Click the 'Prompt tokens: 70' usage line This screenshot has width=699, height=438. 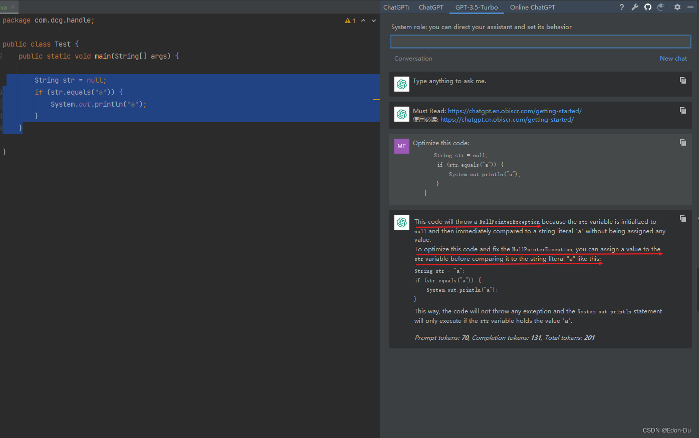[x=505, y=338]
